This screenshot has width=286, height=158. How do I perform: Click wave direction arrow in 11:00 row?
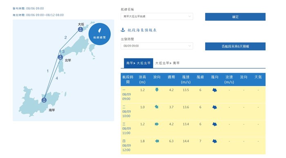click(156, 124)
